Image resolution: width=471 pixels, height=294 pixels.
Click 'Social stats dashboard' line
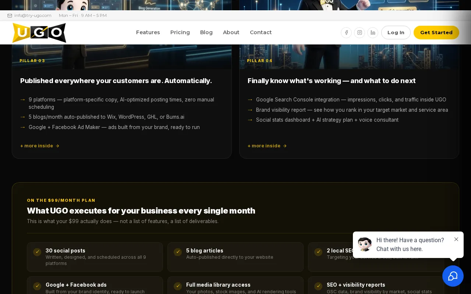pos(327,120)
